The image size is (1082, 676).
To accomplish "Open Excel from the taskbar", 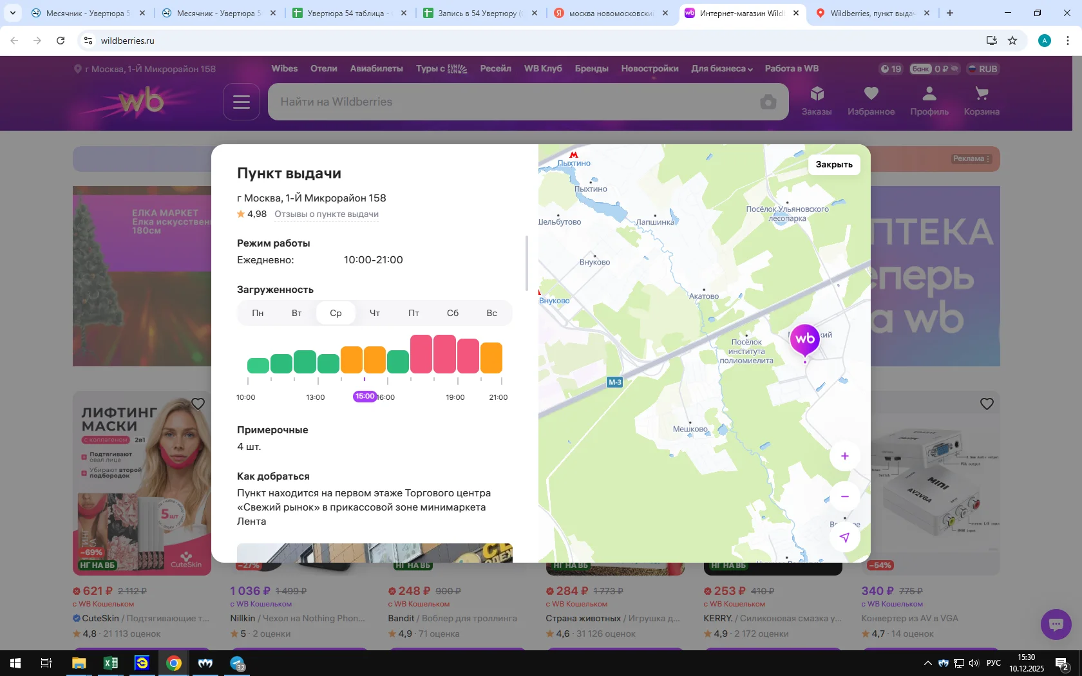I will pos(111,663).
